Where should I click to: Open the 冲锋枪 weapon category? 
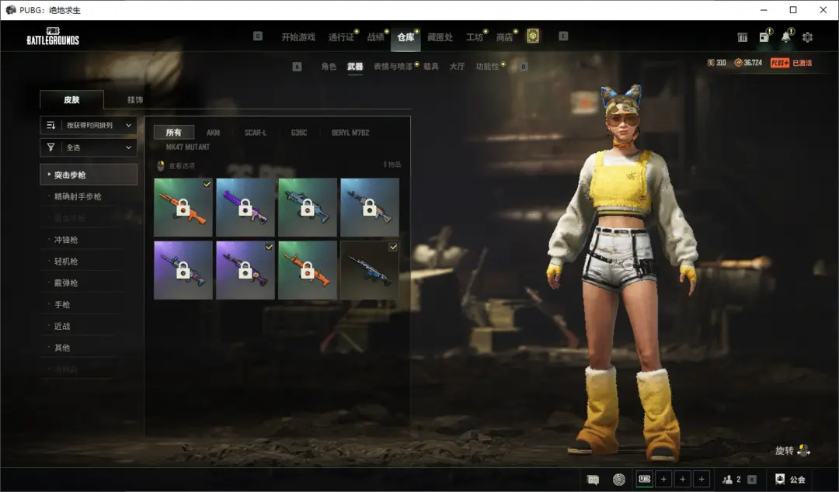[x=66, y=240]
